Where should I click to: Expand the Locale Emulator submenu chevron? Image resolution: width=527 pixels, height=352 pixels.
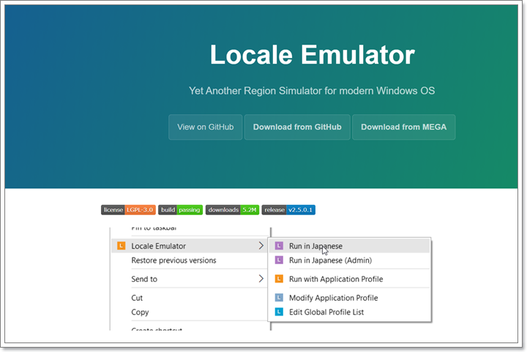point(261,246)
